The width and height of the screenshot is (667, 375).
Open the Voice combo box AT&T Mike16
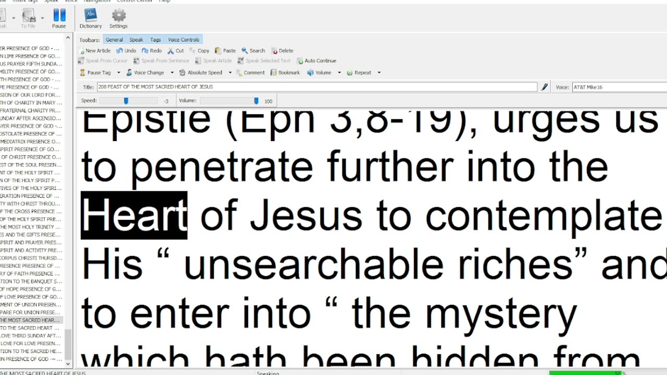click(619, 87)
